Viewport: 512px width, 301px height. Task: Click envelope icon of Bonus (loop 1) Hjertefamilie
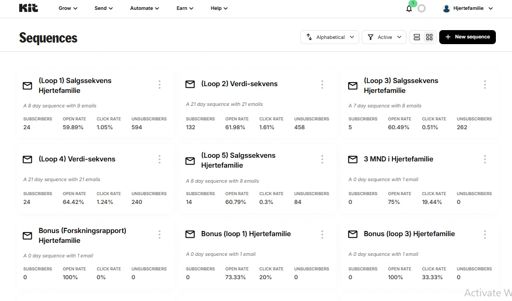(190, 234)
